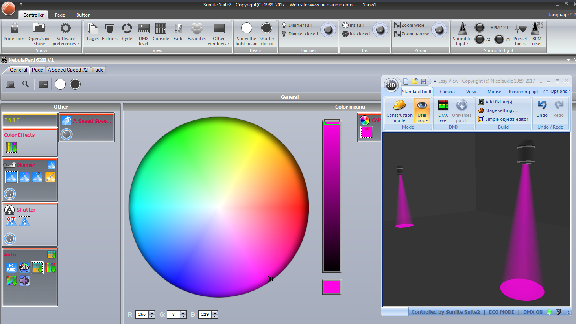Switch Easy View to Construction mode
Viewport: 576px width, 324px height.
[399, 110]
